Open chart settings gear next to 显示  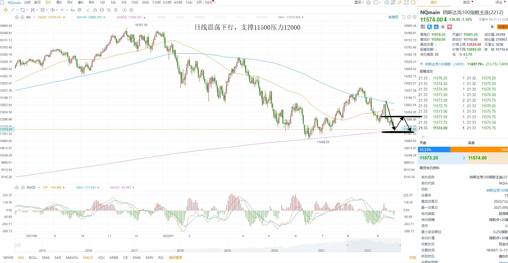[368, 2]
